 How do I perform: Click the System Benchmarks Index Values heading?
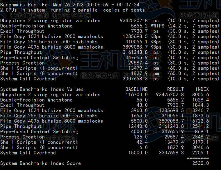[x=42, y=89]
